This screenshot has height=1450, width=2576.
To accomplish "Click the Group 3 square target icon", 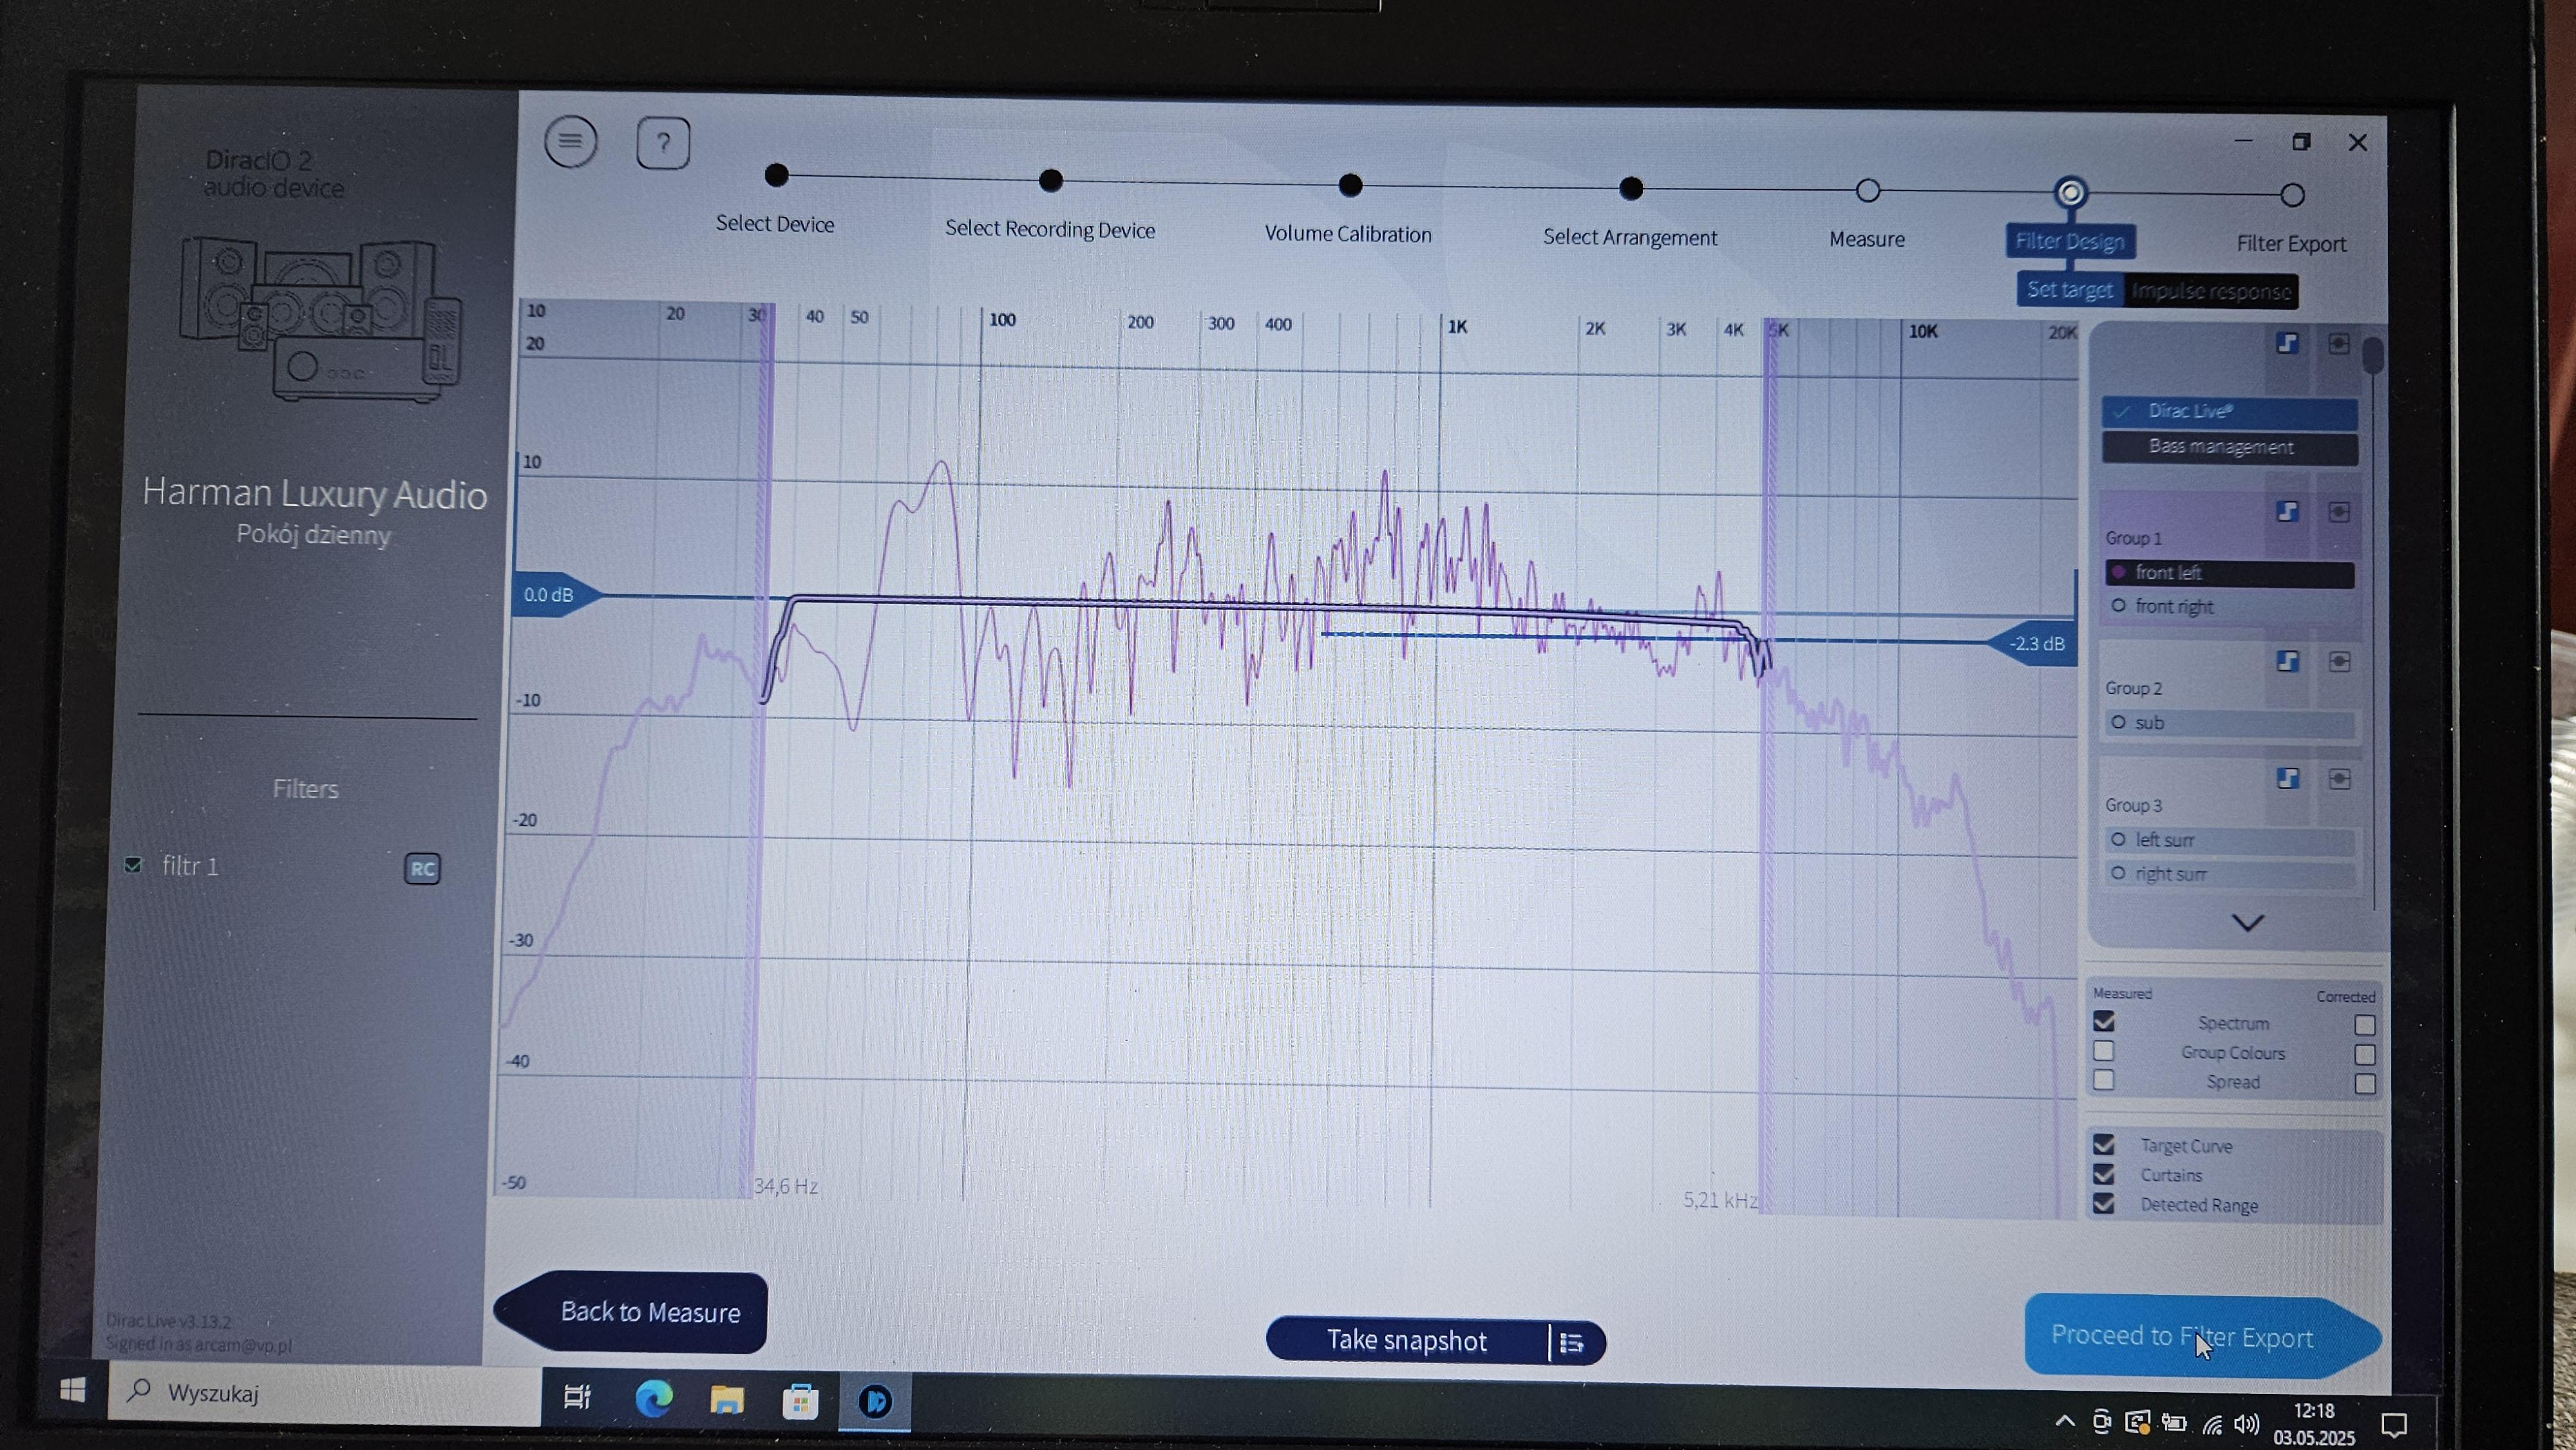I will point(2339,778).
